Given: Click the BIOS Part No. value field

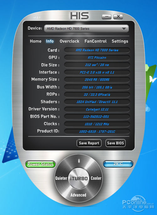Looking at the screenshot, I should coord(97,117).
